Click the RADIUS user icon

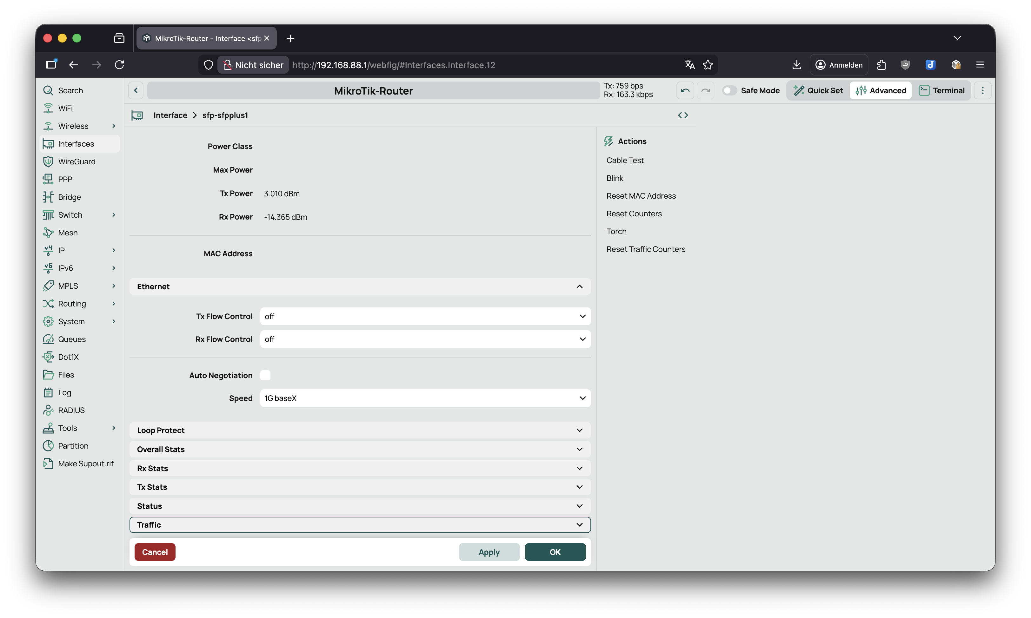pos(48,410)
